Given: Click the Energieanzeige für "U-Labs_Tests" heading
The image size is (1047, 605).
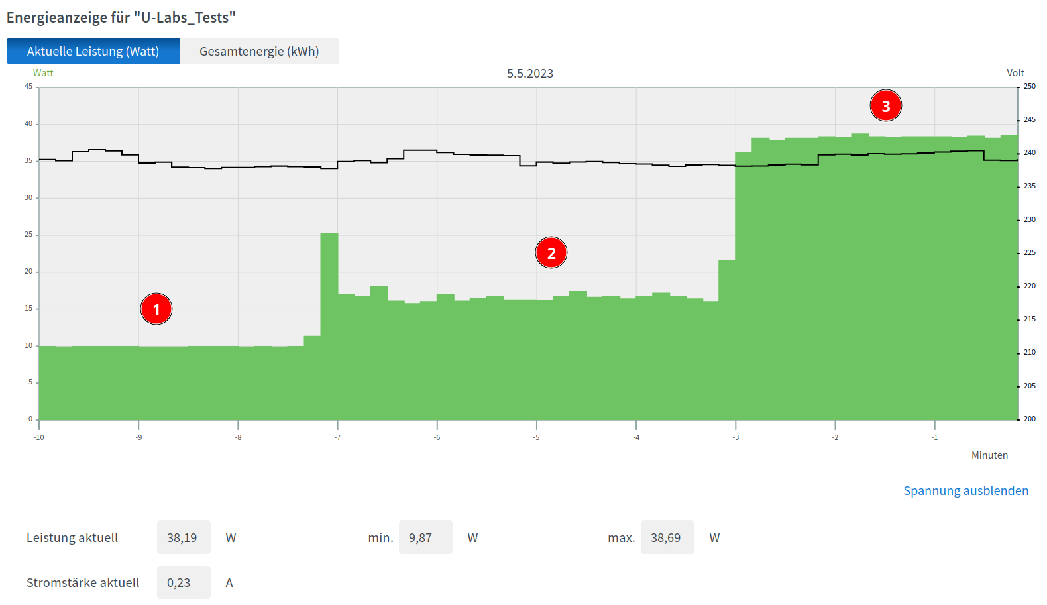Looking at the screenshot, I should 121,17.
